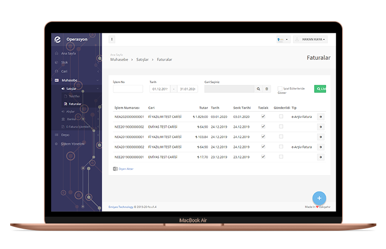The width and height of the screenshot is (386, 249).
Task: Click the Muhasebe icon in sidebar
Action: (x=56, y=80)
